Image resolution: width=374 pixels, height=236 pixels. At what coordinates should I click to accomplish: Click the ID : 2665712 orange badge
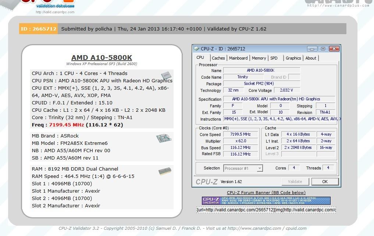[x=38, y=29]
